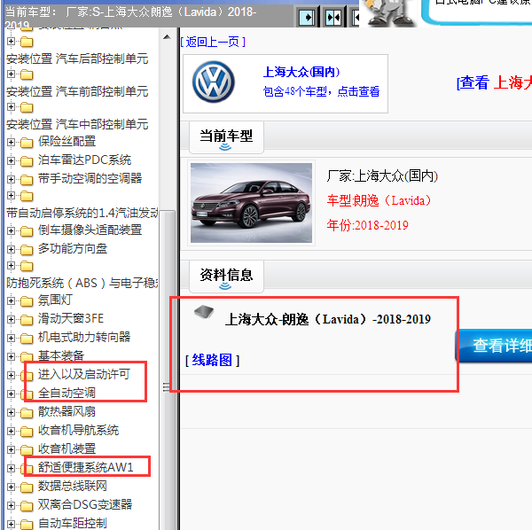Expand the 保险丝配置 tree node

[x=11, y=142]
